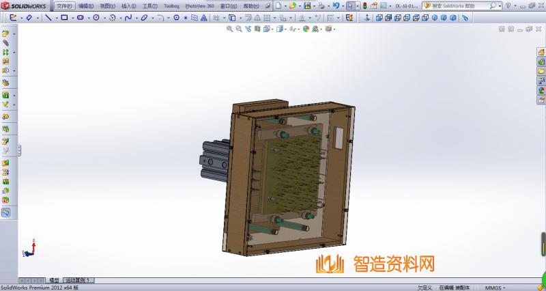Click the Save icon in the toolbar
The height and width of the screenshot is (291, 546).
pos(308,5)
